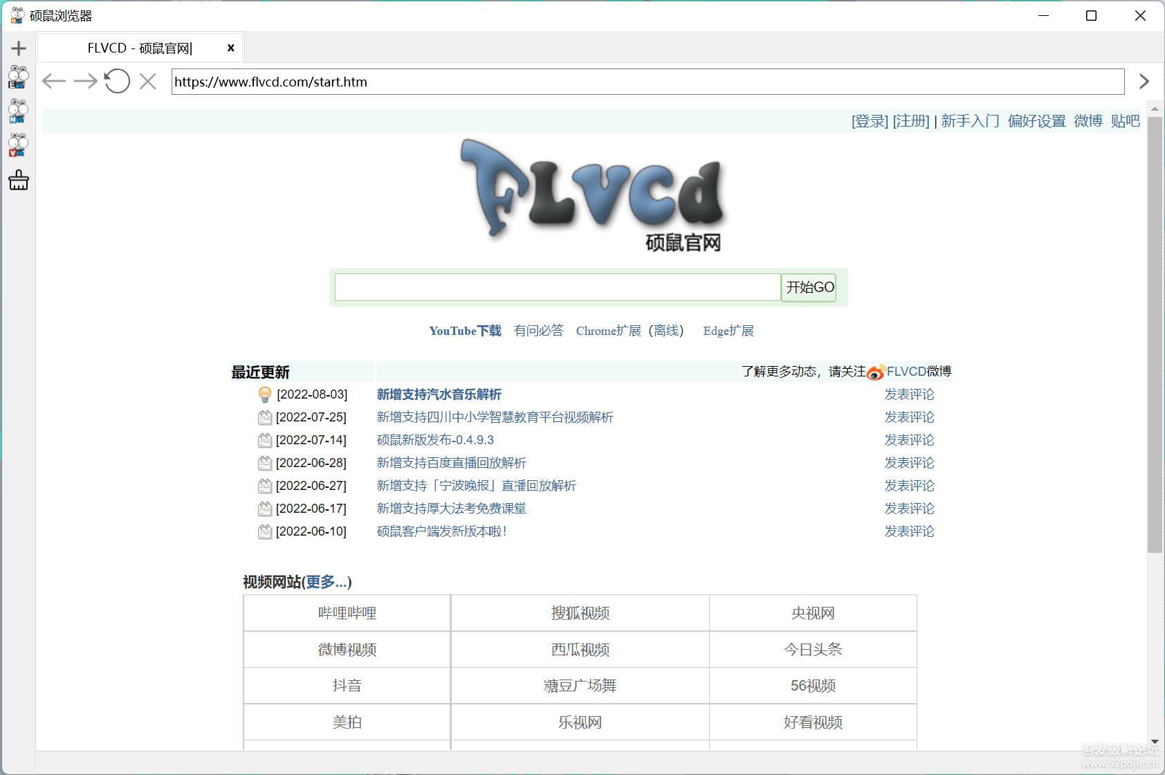Select the FLVCD - 硕鼠官网 tab
Viewport: 1165px width, 775px height.
(x=140, y=48)
